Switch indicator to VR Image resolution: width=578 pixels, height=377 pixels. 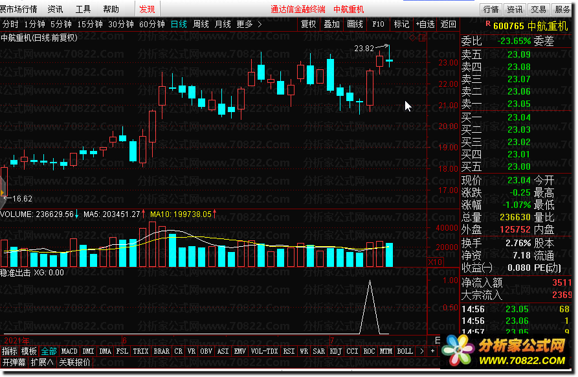click(192, 351)
